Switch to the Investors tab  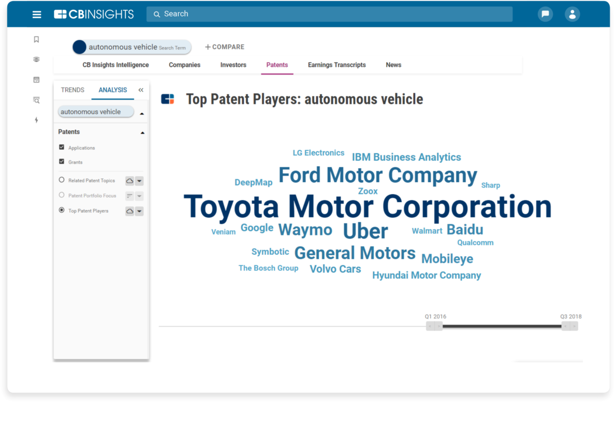(233, 65)
